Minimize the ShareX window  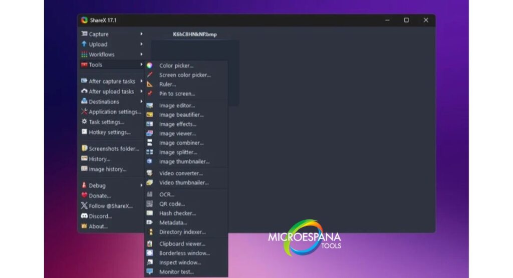(x=387, y=20)
